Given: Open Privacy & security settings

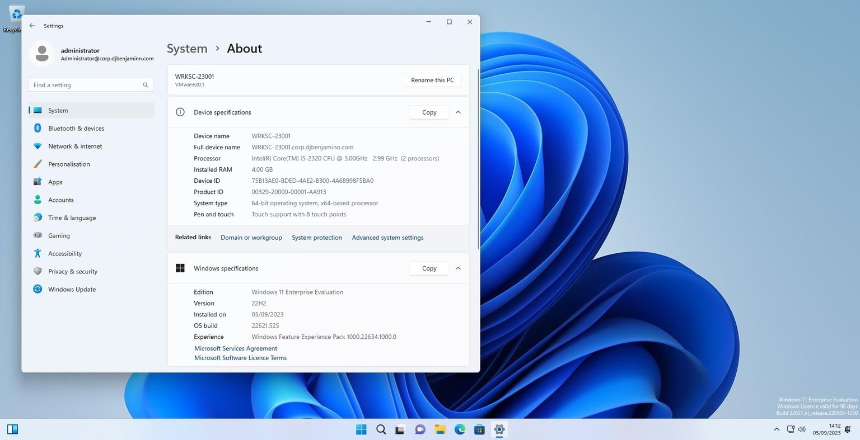Looking at the screenshot, I should 91,271.
